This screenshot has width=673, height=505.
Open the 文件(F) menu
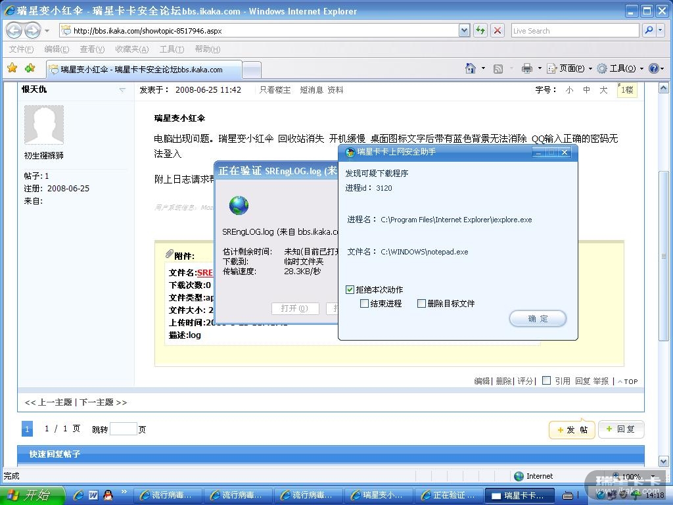21,49
